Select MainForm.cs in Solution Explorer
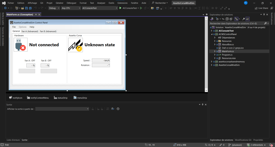The width and height of the screenshot is (275, 147). point(228,51)
